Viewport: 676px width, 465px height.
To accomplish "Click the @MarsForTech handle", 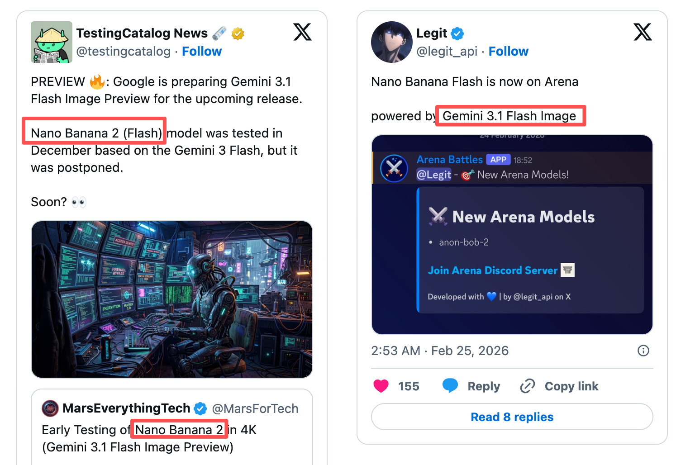I will coord(255,409).
